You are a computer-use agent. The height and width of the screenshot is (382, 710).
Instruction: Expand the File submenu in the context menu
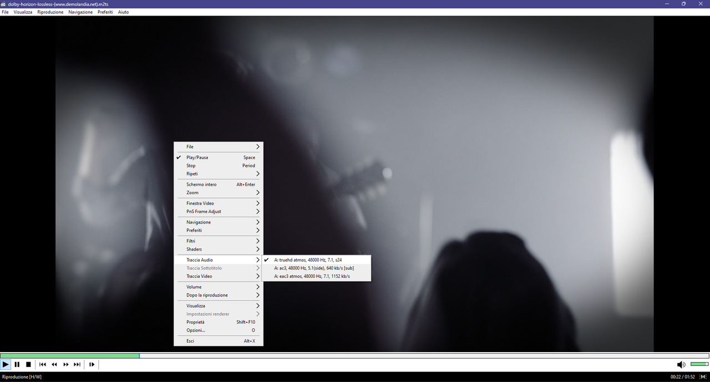click(219, 147)
